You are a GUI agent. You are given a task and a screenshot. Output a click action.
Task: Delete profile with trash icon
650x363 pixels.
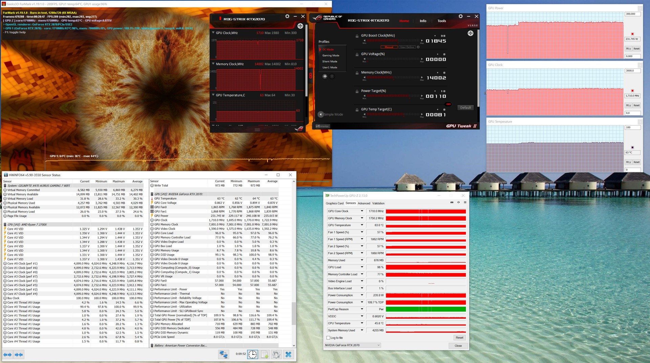tap(332, 76)
